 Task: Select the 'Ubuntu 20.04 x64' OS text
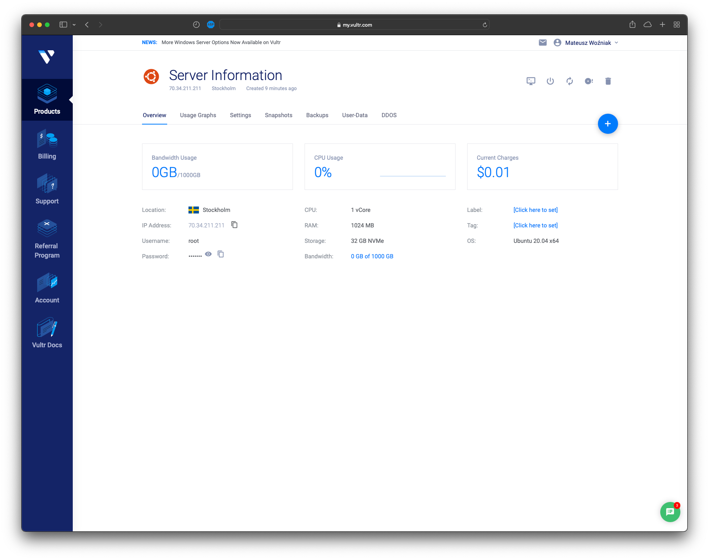(x=536, y=241)
